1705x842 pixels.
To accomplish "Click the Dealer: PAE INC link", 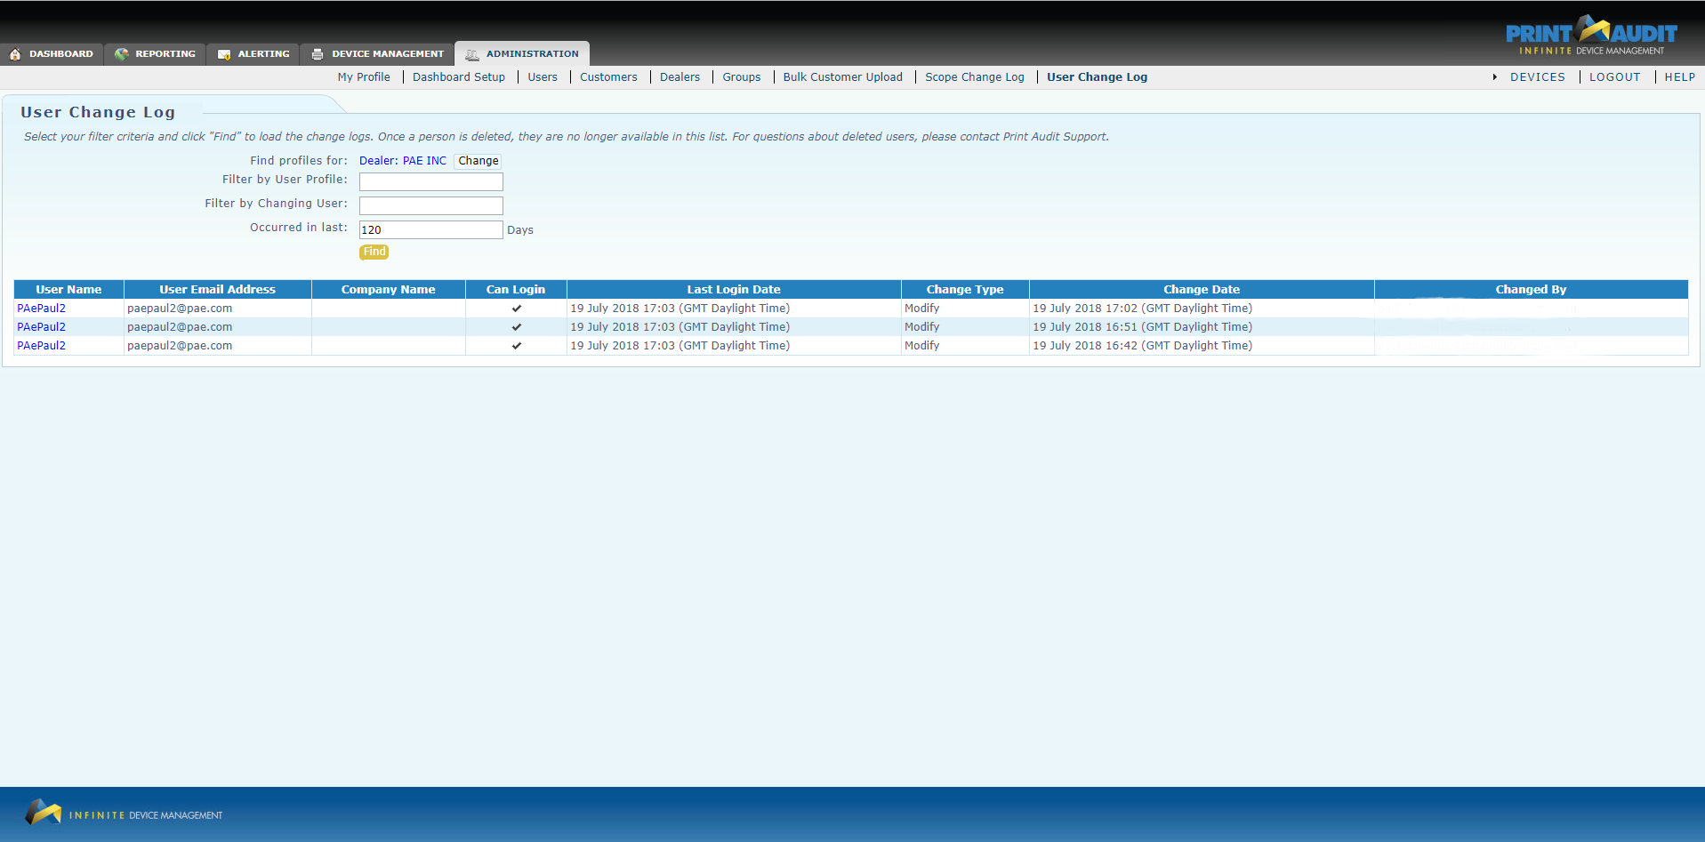I will [x=403, y=161].
